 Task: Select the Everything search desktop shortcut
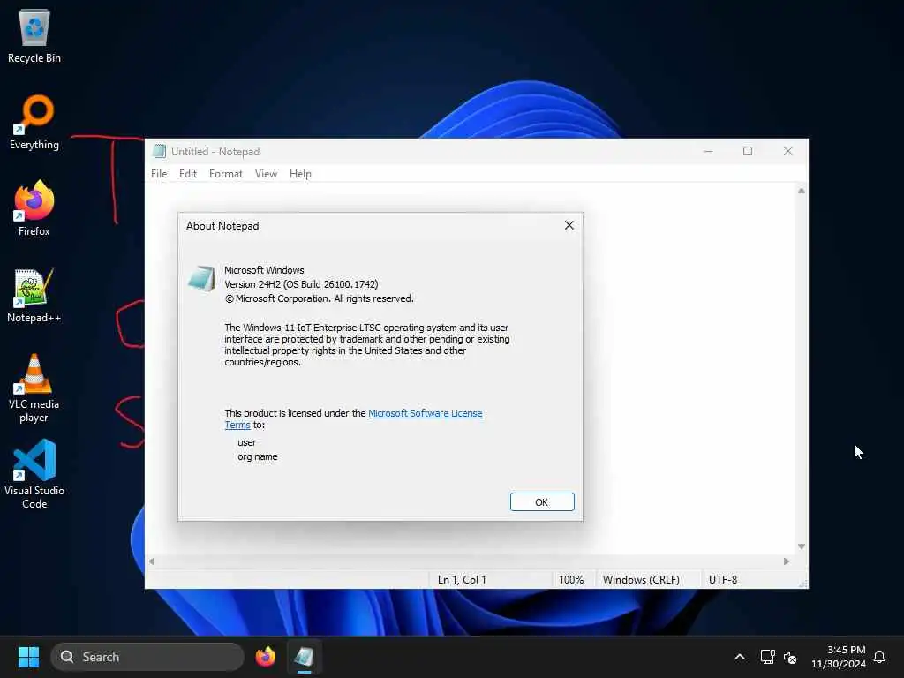pos(34,122)
